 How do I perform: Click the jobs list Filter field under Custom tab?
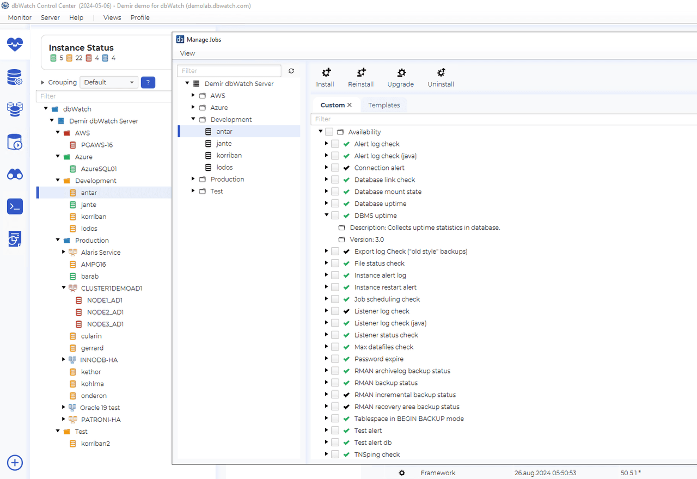coord(504,119)
